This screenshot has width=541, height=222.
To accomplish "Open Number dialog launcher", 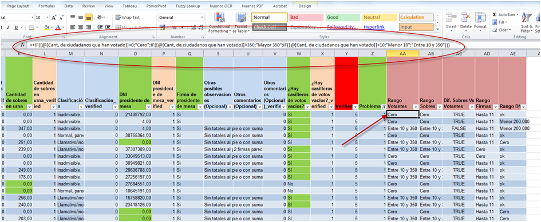I will point(203,37).
